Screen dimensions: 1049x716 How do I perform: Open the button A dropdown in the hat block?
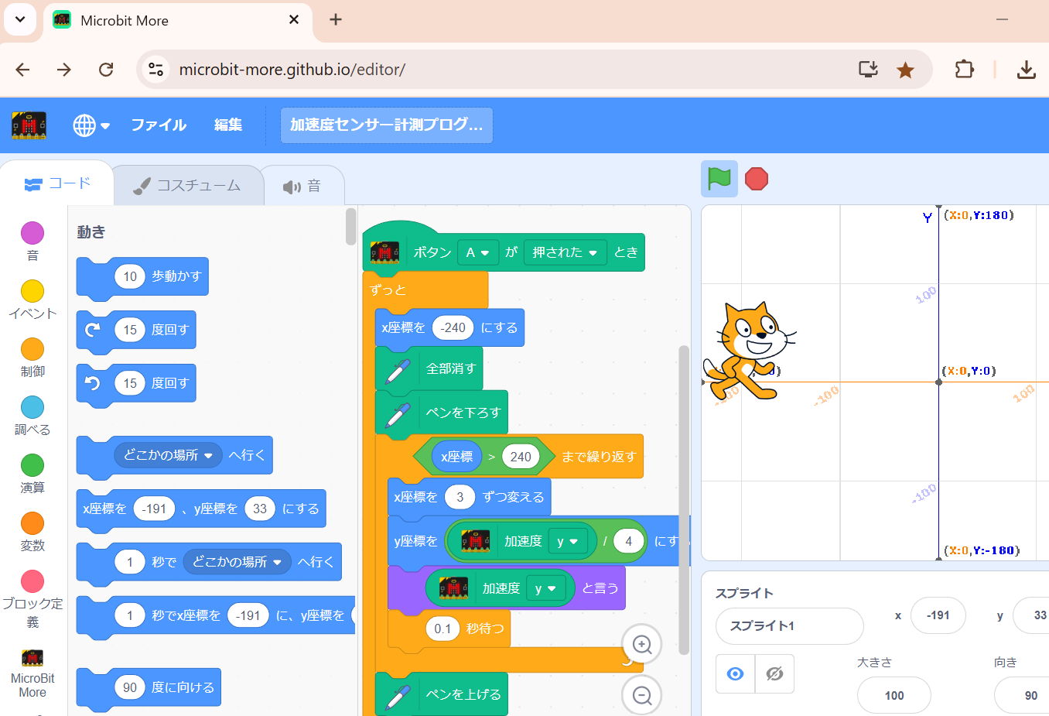coord(477,252)
